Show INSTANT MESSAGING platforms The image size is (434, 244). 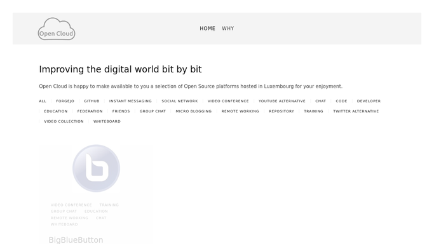[130, 101]
